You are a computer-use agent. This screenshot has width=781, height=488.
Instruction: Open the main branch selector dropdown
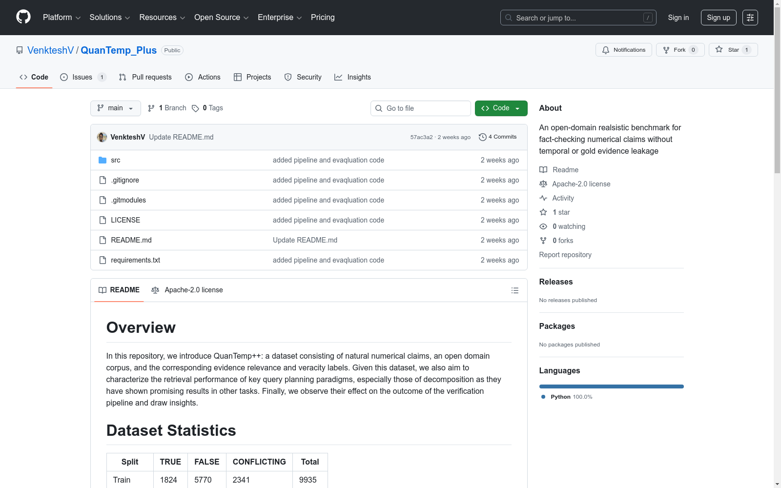116,108
